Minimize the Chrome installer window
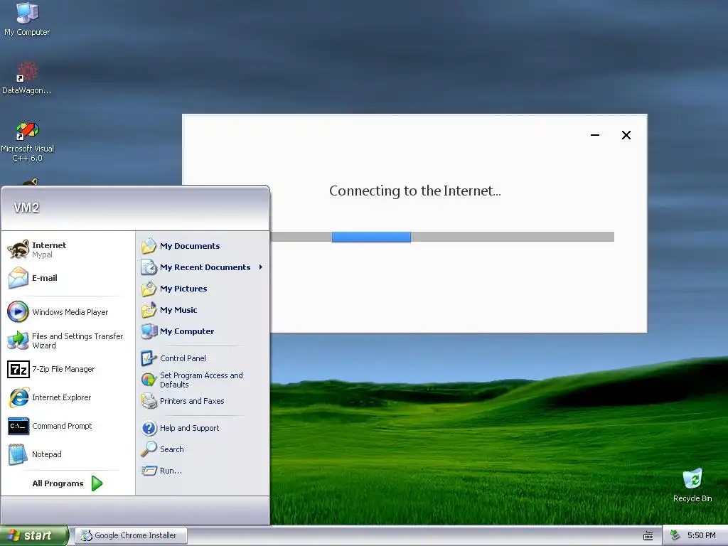This screenshot has width=728, height=546. pyautogui.click(x=595, y=135)
